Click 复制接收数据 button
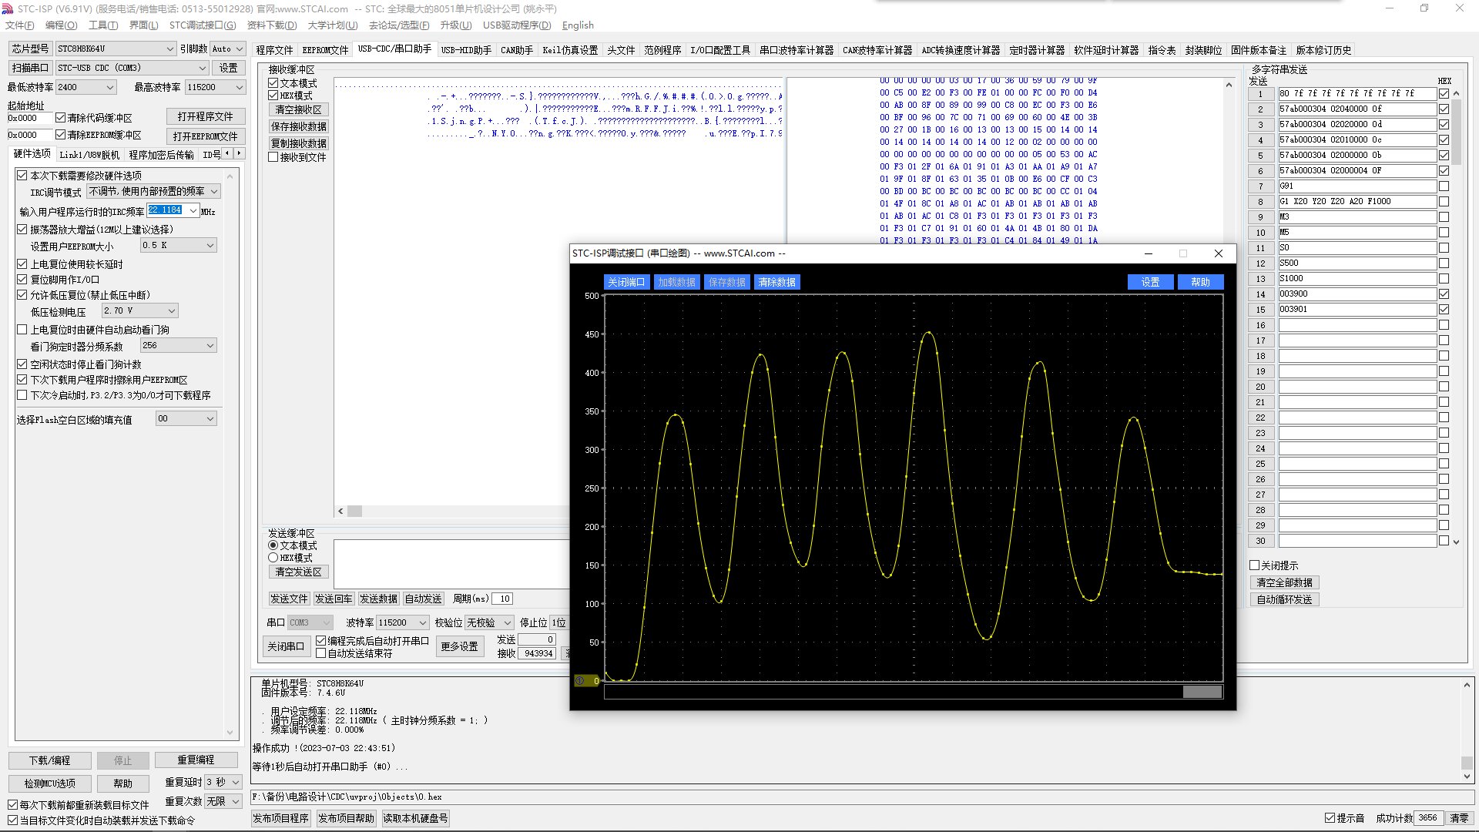 pyautogui.click(x=299, y=143)
